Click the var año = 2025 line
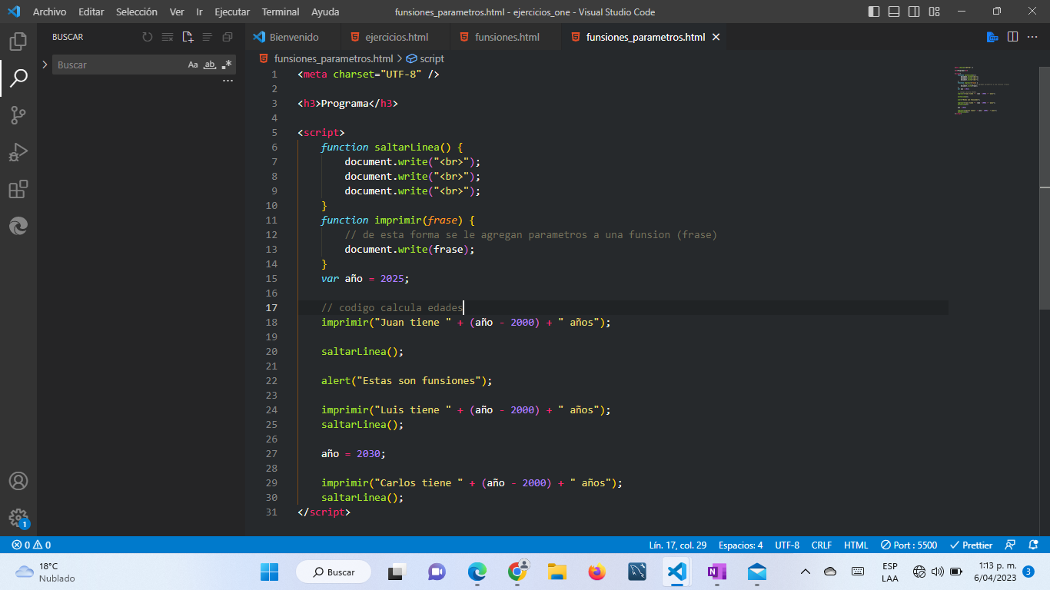The height and width of the screenshot is (590, 1050). [365, 278]
